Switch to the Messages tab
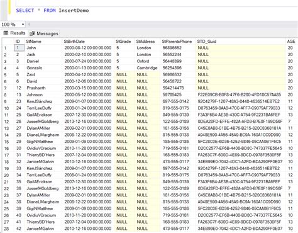 (44, 33)
